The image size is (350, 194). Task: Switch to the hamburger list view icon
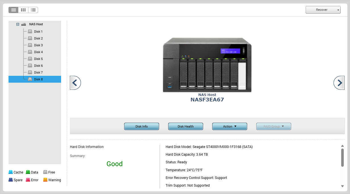13,10
